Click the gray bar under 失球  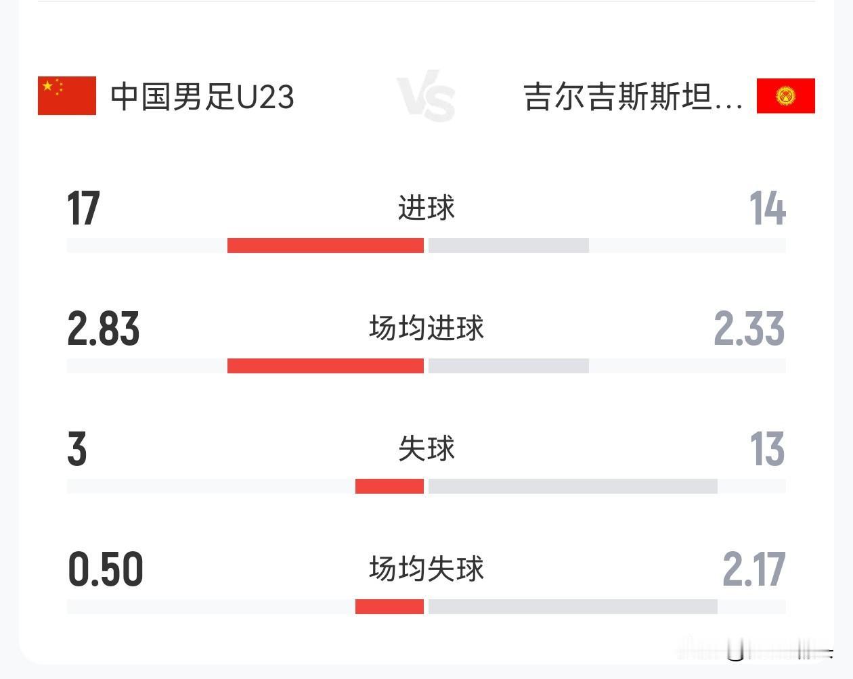pos(572,486)
